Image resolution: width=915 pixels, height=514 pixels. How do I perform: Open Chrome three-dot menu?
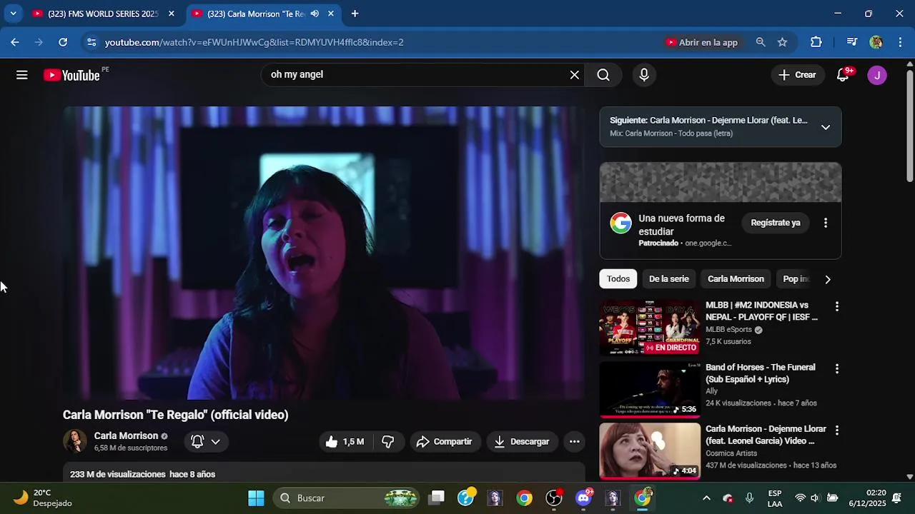tap(900, 42)
